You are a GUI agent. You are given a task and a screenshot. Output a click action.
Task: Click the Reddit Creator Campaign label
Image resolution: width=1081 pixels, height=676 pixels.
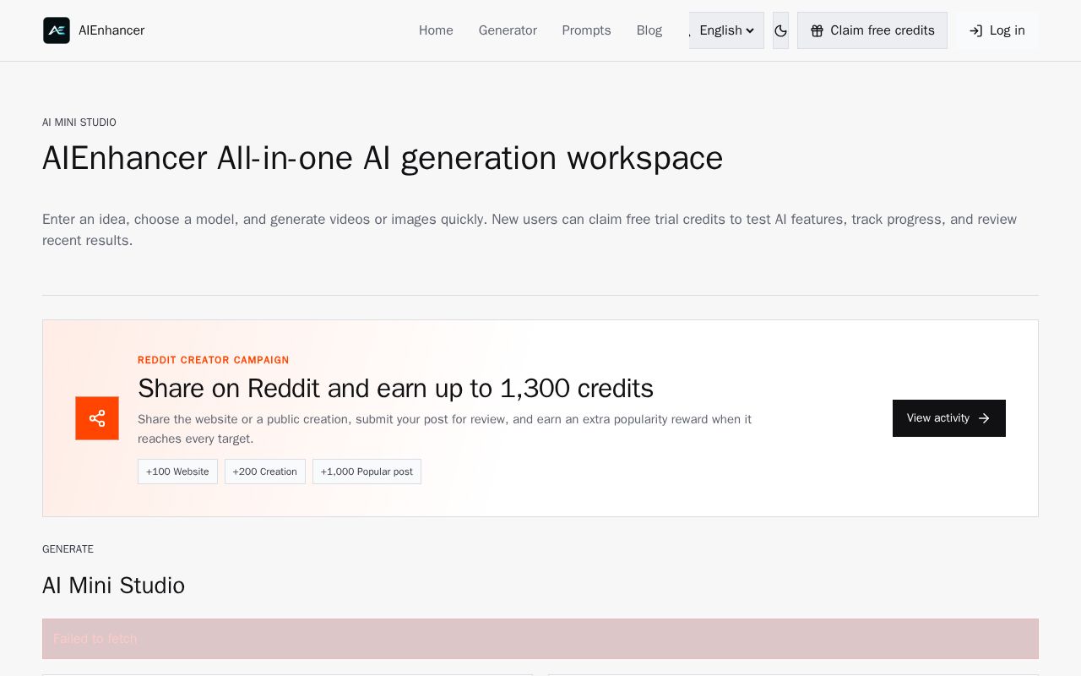coord(214,360)
